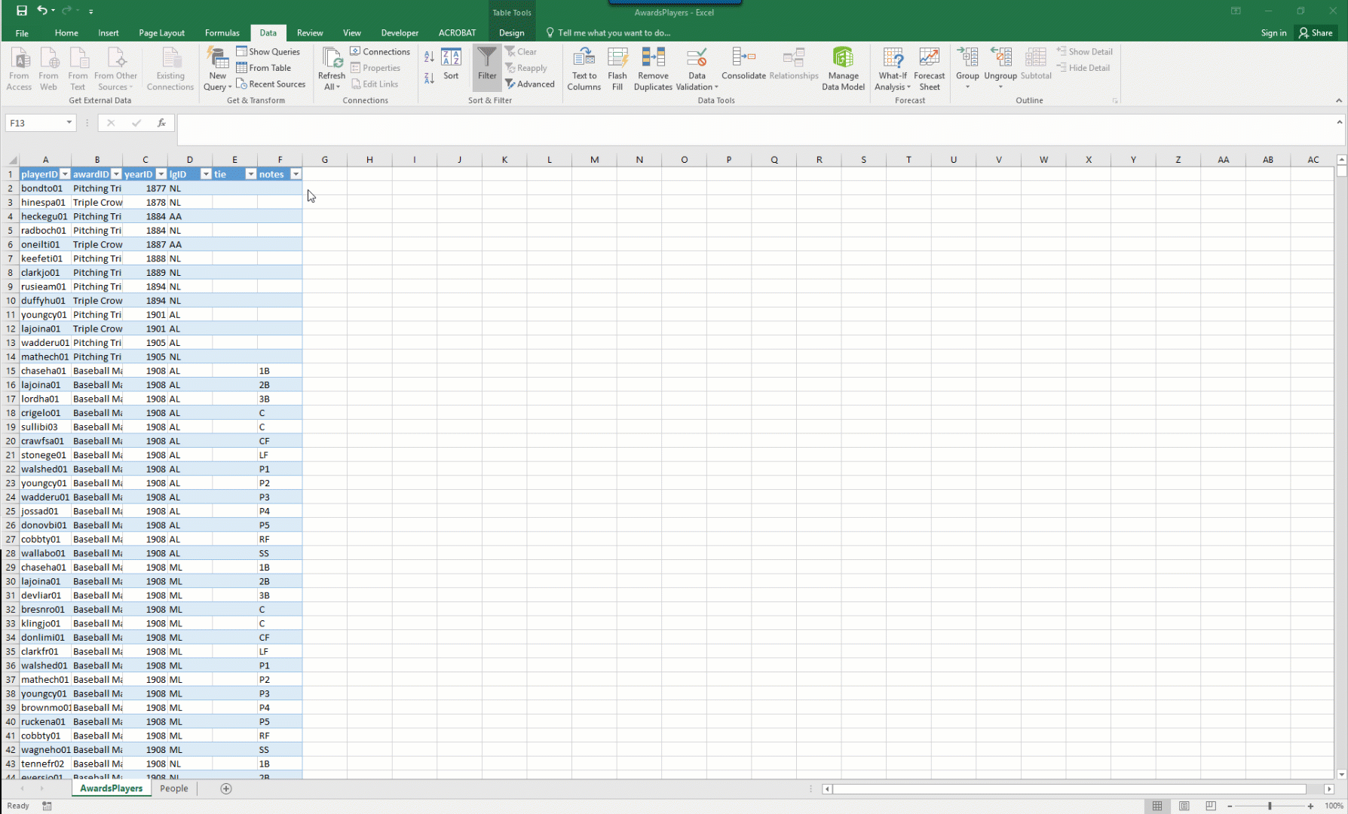This screenshot has width=1348, height=814.
Task: Open Manage Data Model
Action: click(843, 59)
